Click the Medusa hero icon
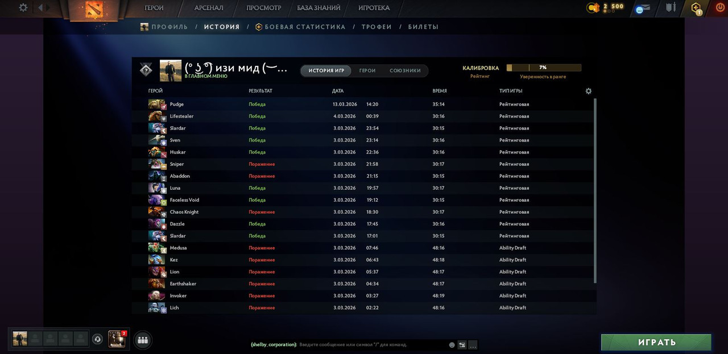 pyautogui.click(x=157, y=248)
